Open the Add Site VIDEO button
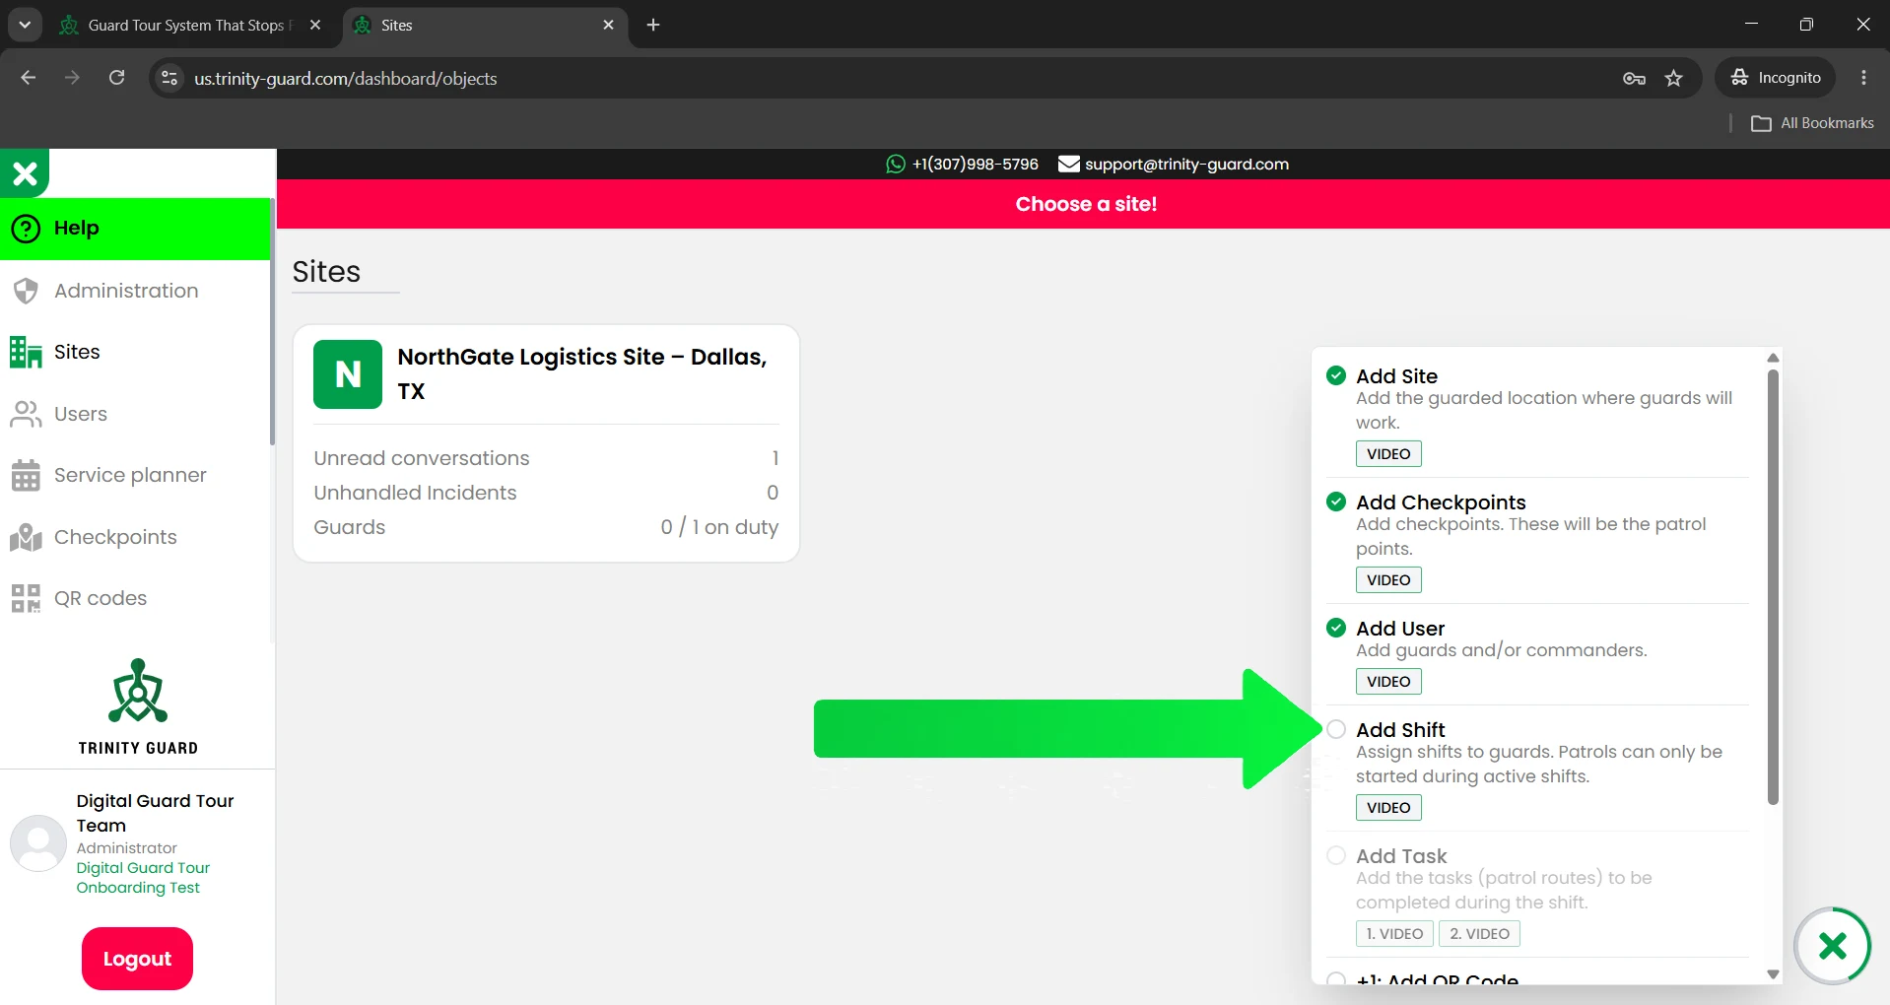The height and width of the screenshot is (1005, 1890). pos(1388,454)
